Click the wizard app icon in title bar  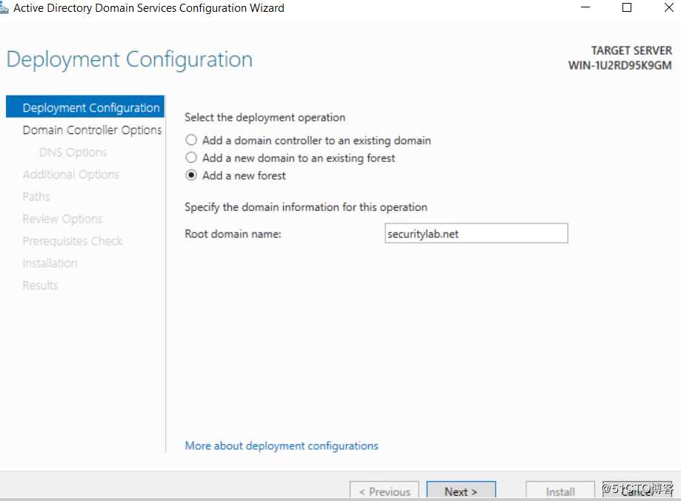tap(4, 8)
